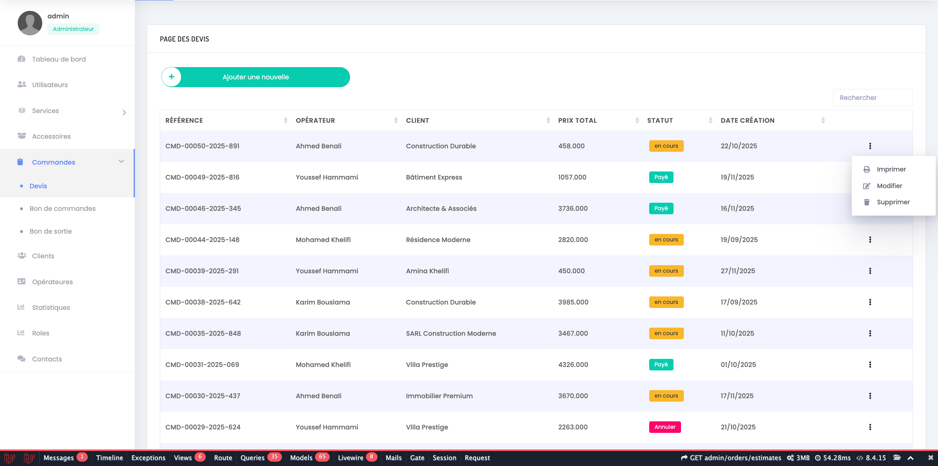Sort table by Prix Total column
Screen dimensions: 938x466
597,120
